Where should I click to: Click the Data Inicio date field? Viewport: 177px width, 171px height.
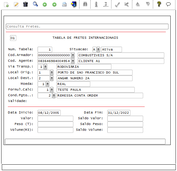[49, 113]
